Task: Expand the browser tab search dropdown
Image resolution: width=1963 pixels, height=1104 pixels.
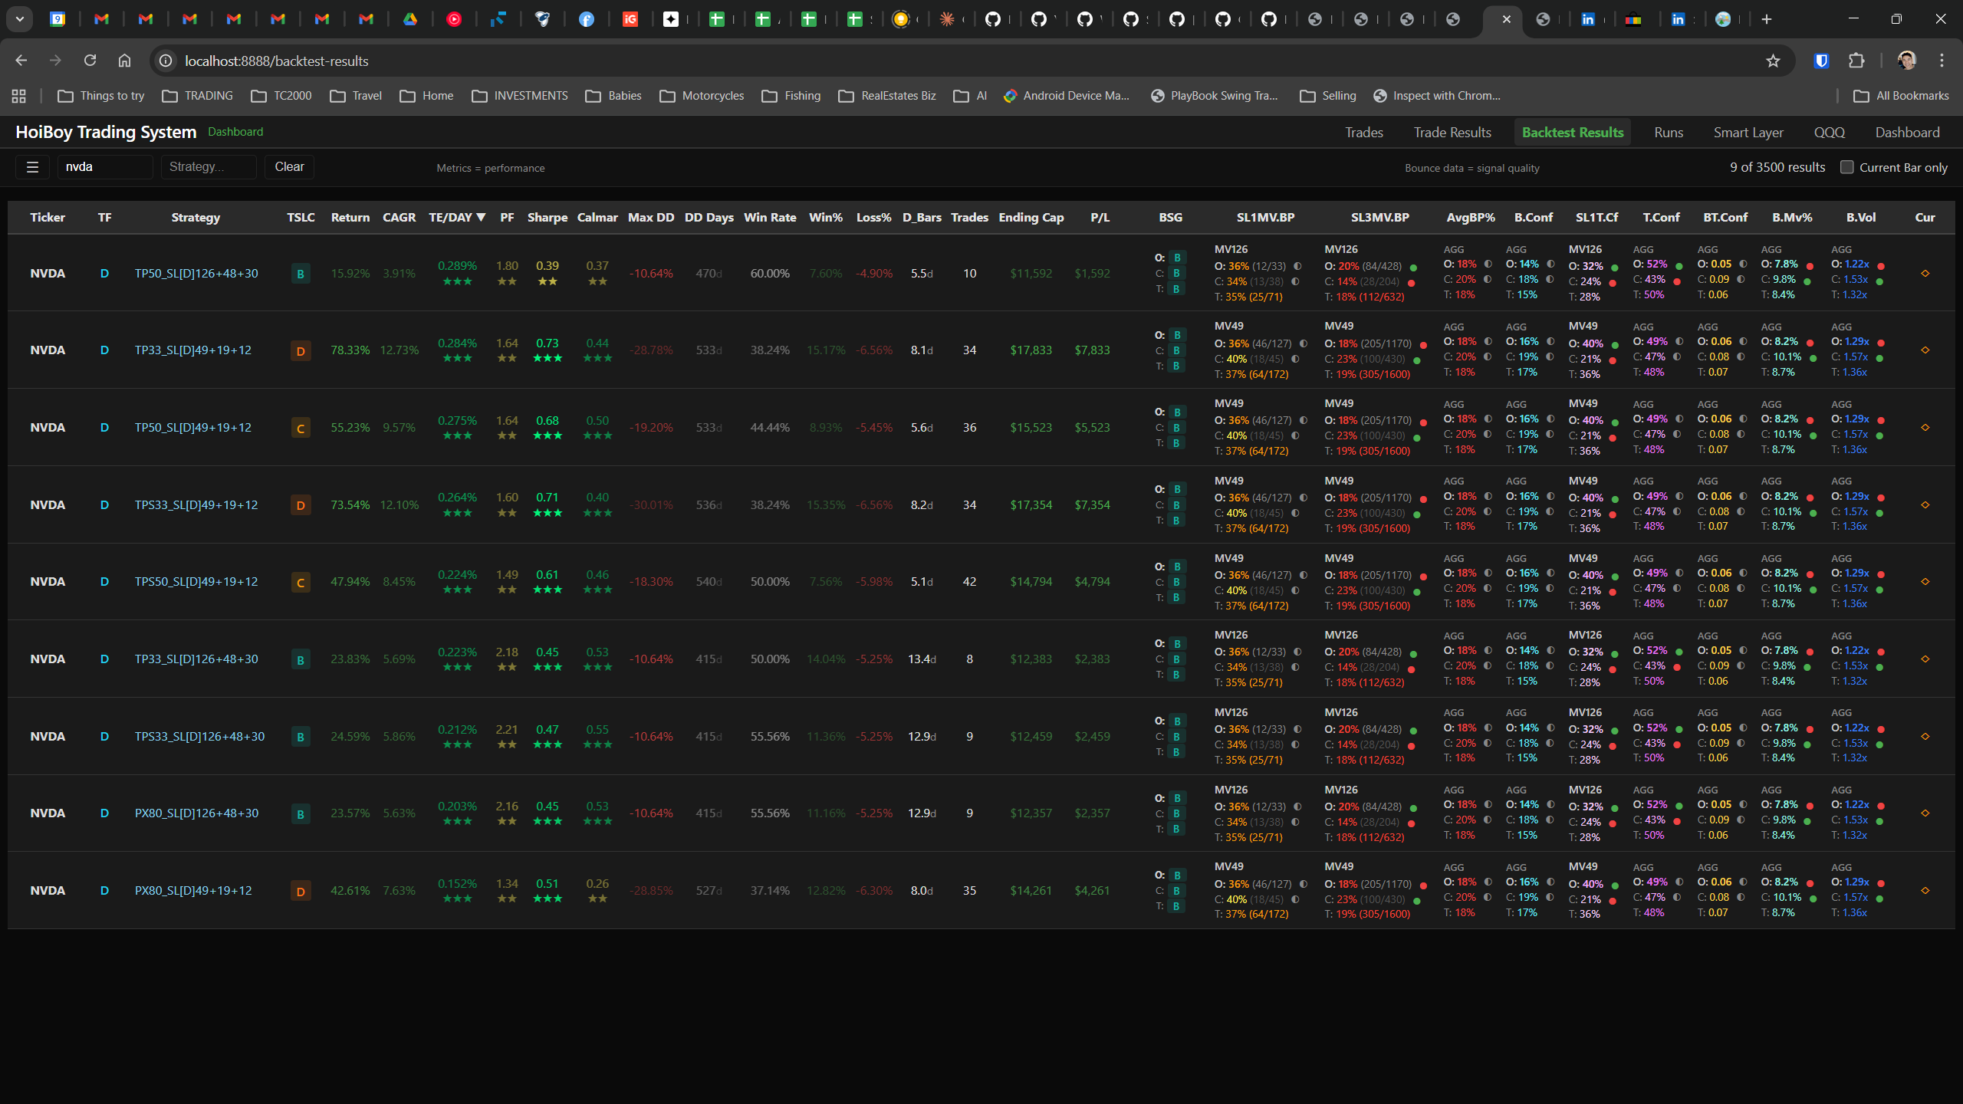Action: pyautogui.click(x=20, y=19)
